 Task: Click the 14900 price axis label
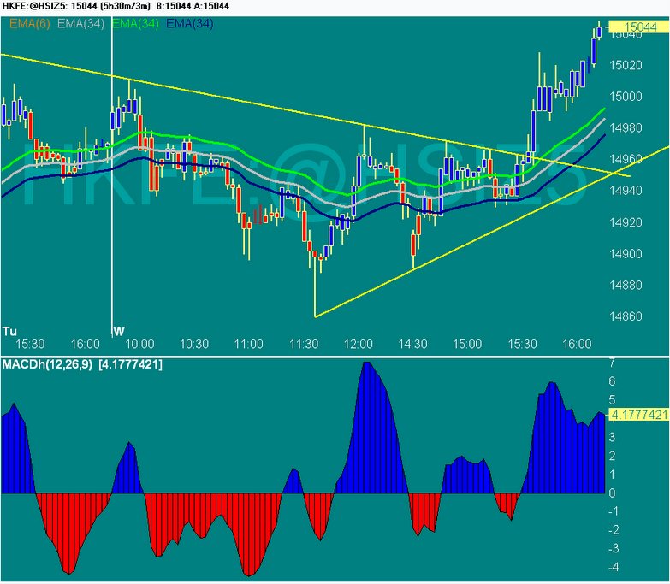626,254
